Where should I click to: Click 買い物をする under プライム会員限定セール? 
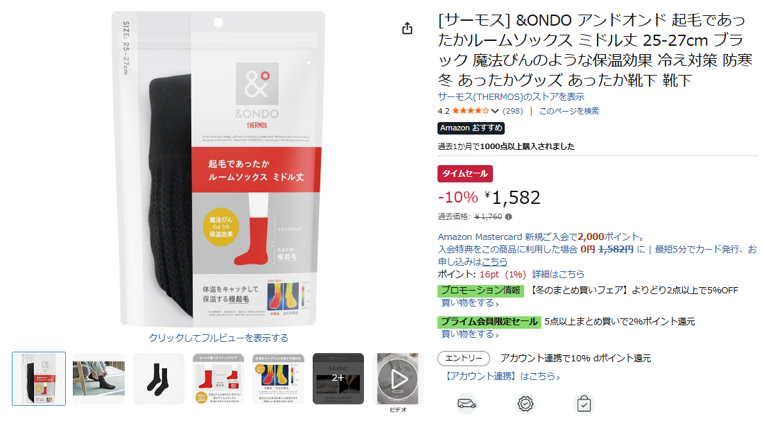(470, 334)
